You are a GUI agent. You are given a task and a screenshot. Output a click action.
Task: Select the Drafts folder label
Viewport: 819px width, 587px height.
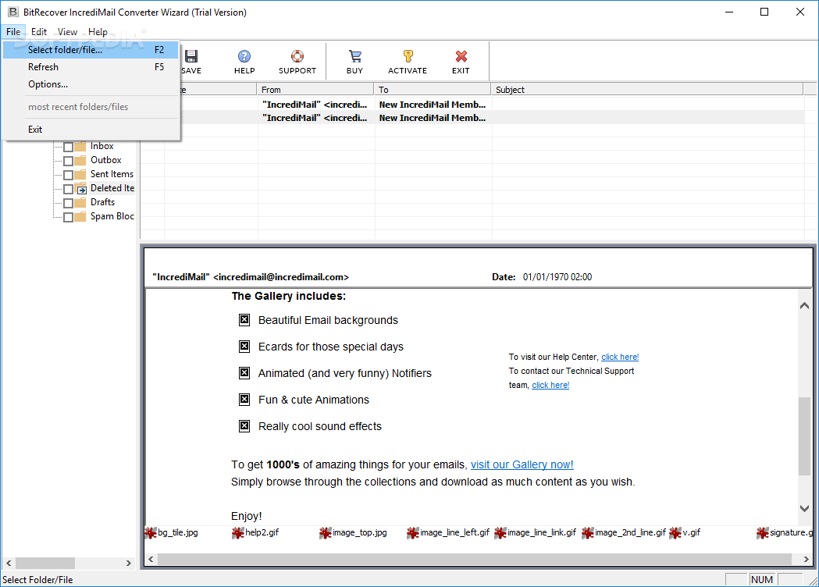(102, 202)
